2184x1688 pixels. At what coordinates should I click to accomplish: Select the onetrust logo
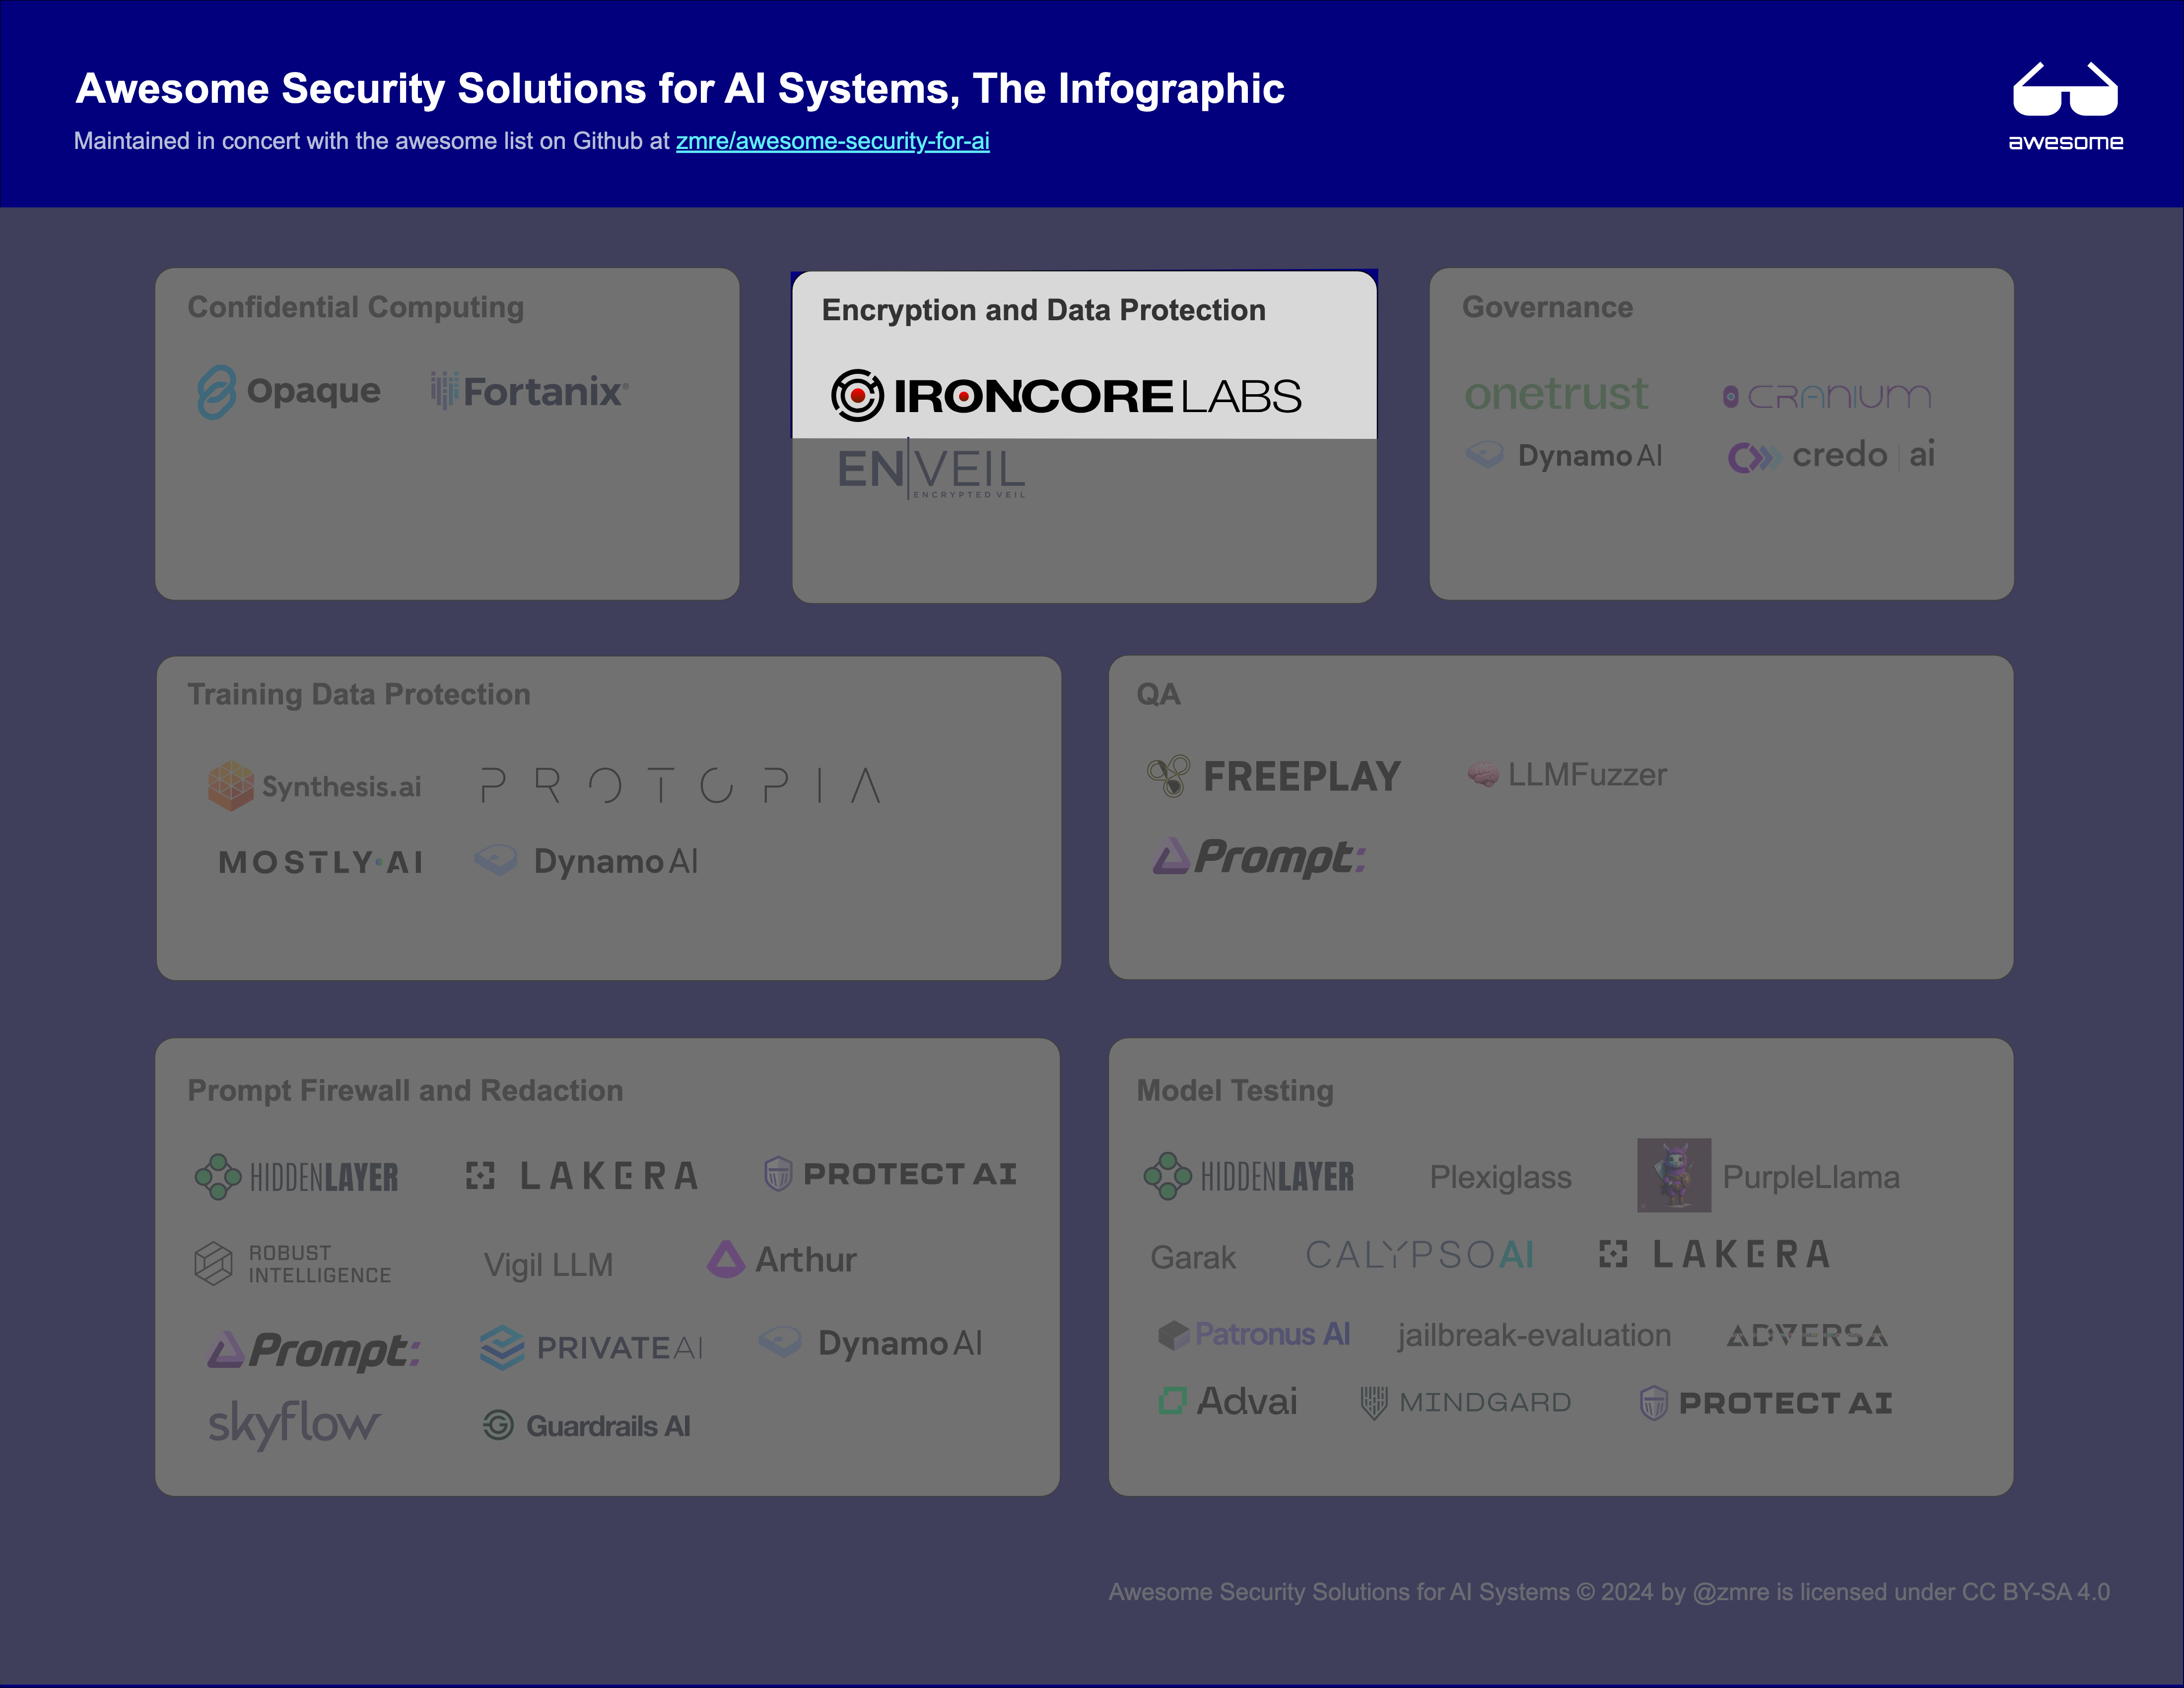click(1555, 393)
